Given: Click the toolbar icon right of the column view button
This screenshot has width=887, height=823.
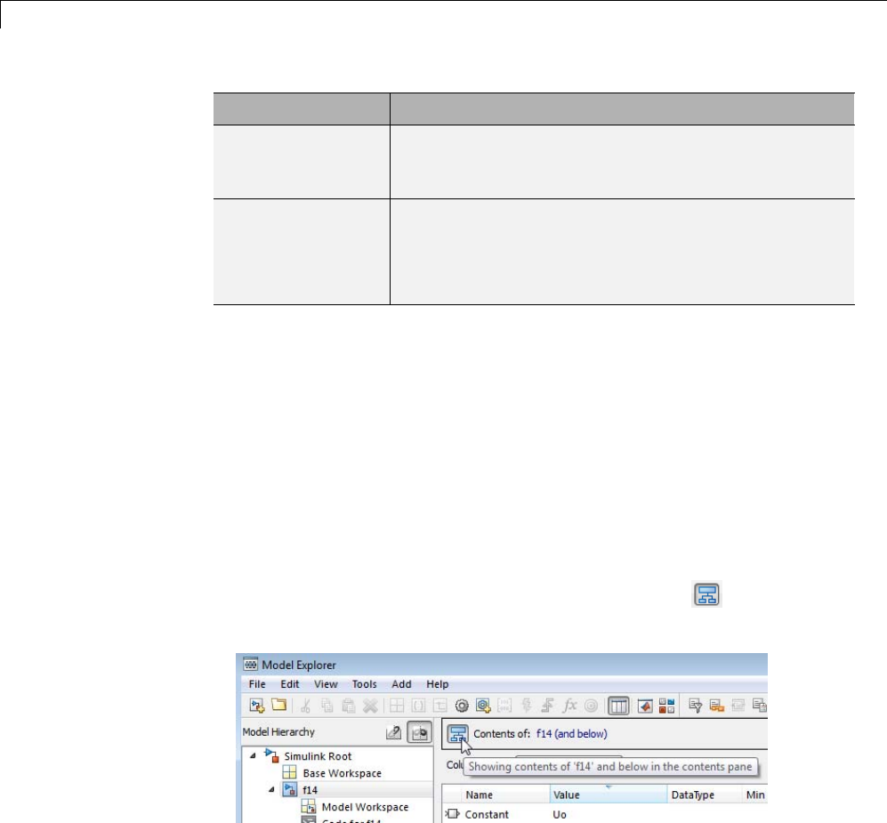Looking at the screenshot, I should click(x=645, y=706).
